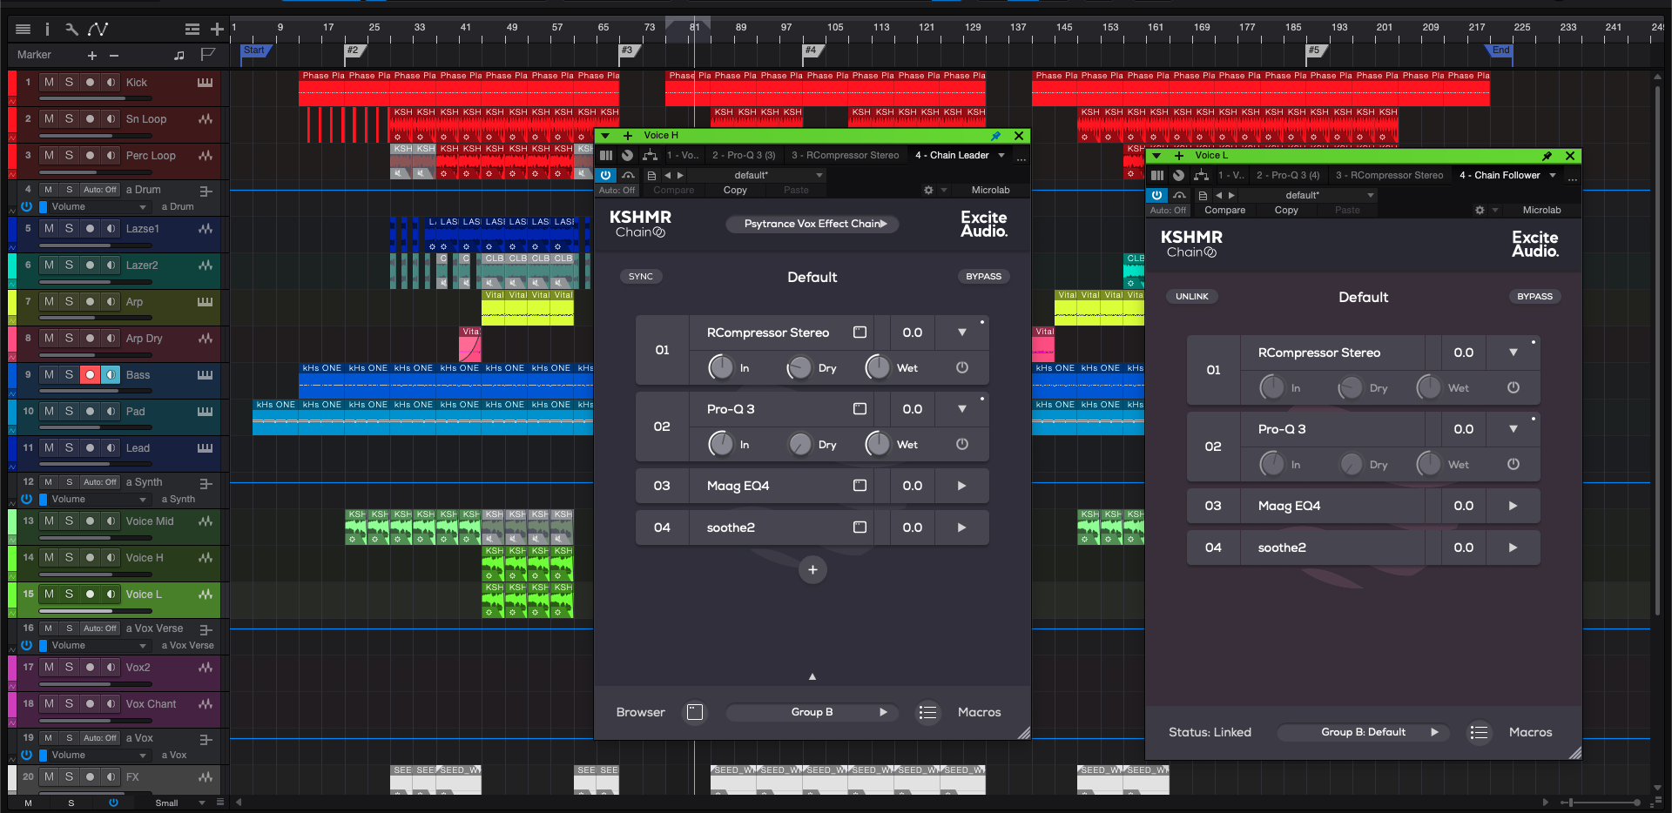Image resolution: width=1672 pixels, height=813 pixels.
Task: Expand Maag EQ4 slot in Voice H
Action: tap(962, 486)
